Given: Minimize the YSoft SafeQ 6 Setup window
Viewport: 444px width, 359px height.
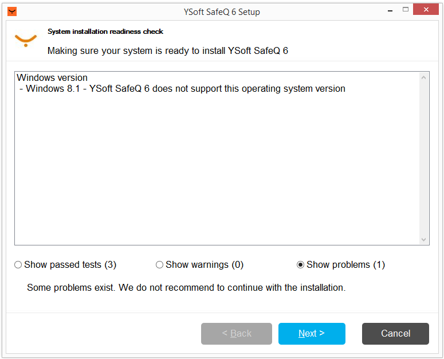Looking at the screenshot, I should (x=389, y=11).
